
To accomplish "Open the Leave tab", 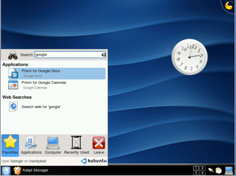I will coord(99,145).
